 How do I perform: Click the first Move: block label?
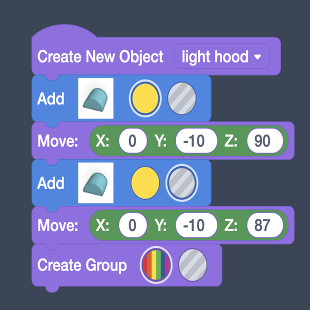coord(58,141)
